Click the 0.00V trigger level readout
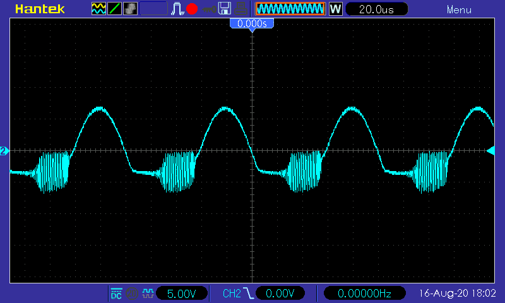Screen dimensions: 505x303 [280, 294]
